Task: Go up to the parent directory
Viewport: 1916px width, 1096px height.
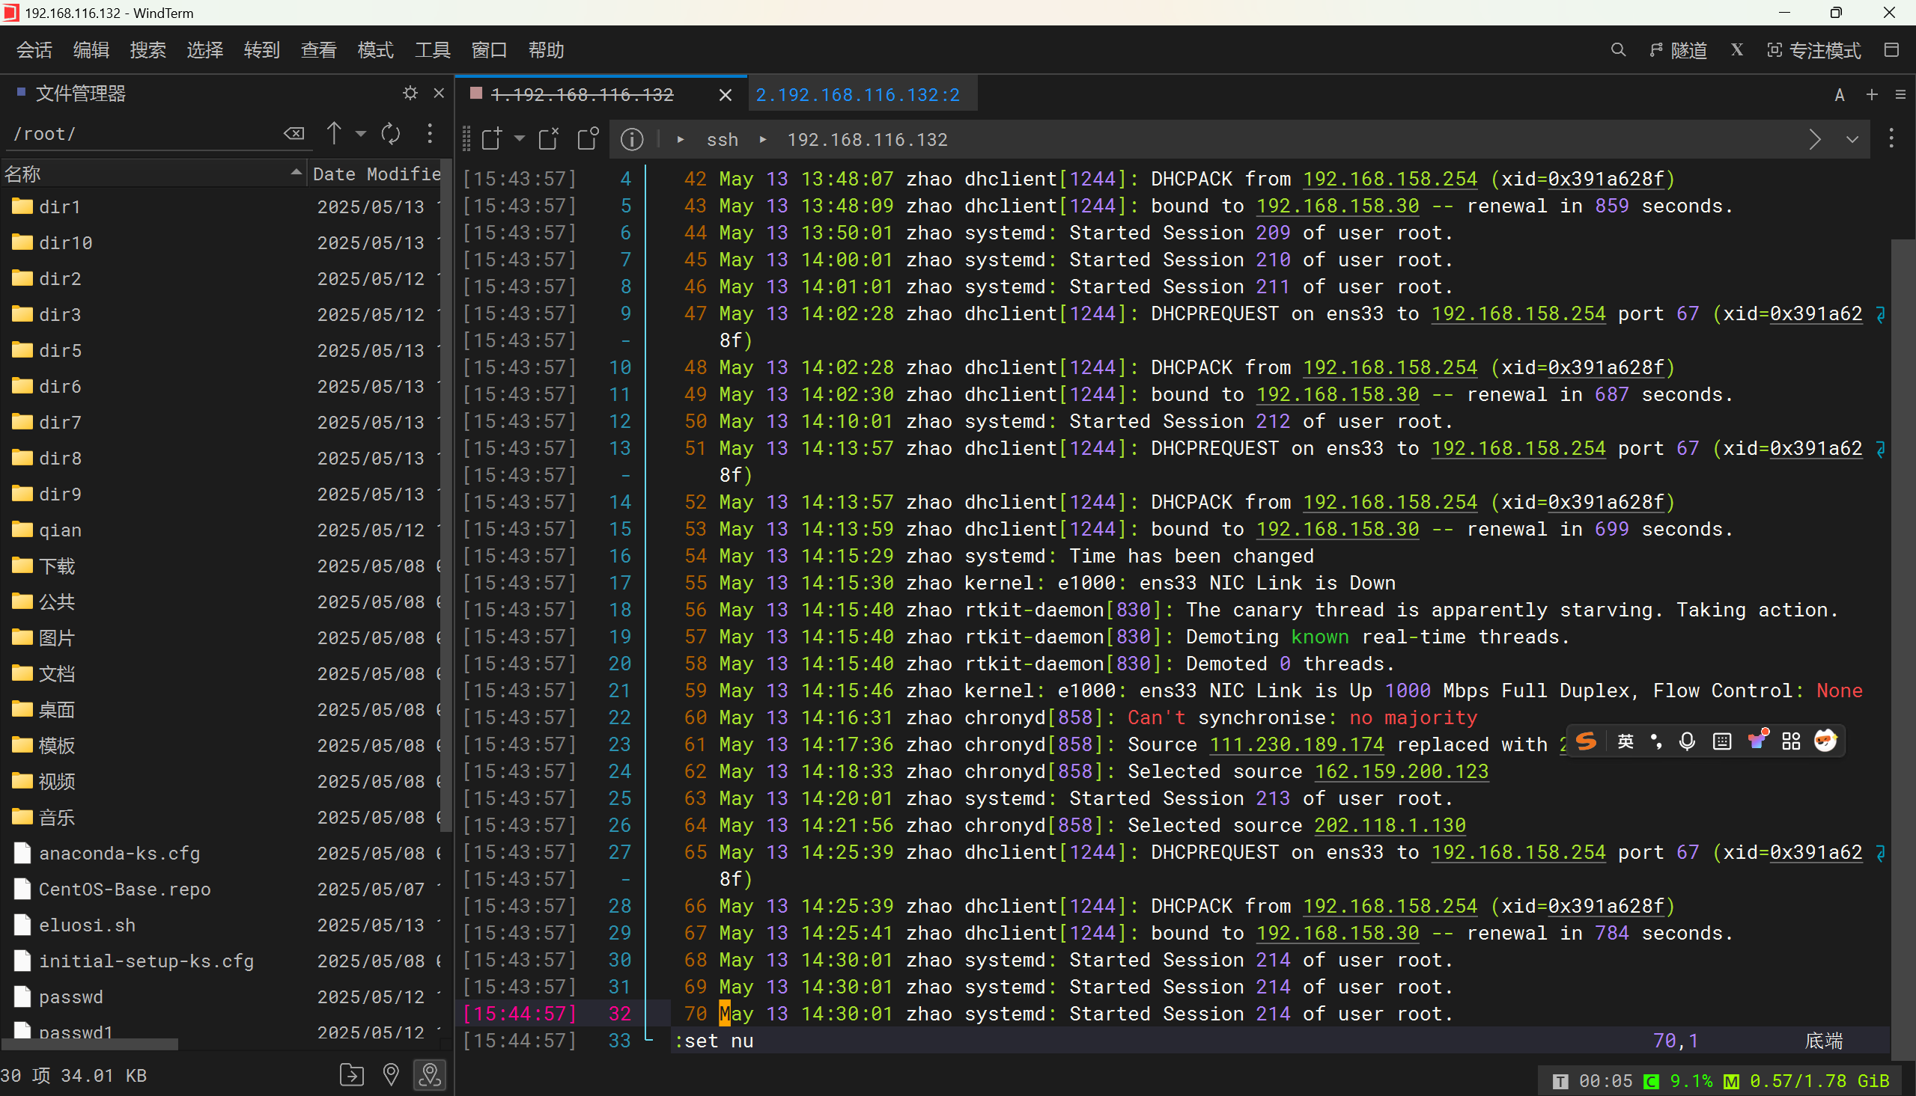Action: tap(334, 134)
